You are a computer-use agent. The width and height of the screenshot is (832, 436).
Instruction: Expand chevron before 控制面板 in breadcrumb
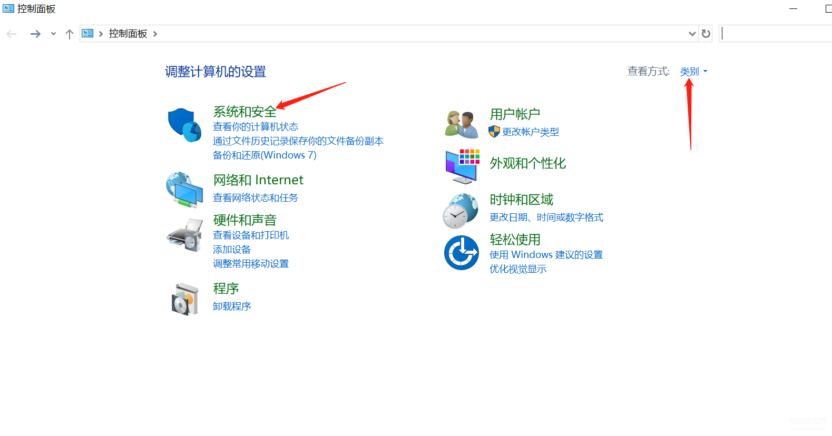[x=101, y=34]
